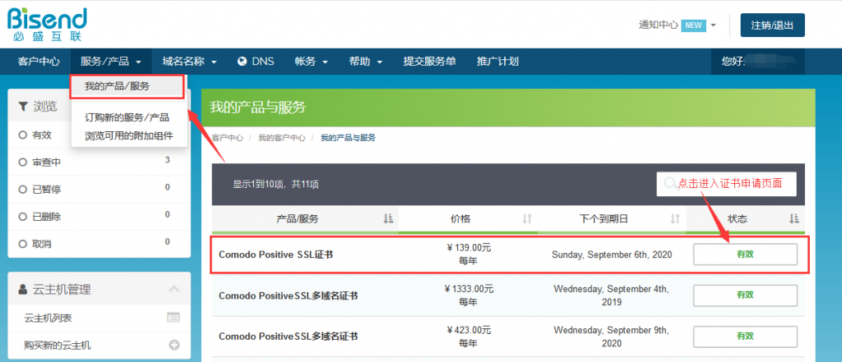This screenshot has width=842, height=362.
Task: Click the ¥1333.00元 每年 price cell
Action: pos(468,296)
